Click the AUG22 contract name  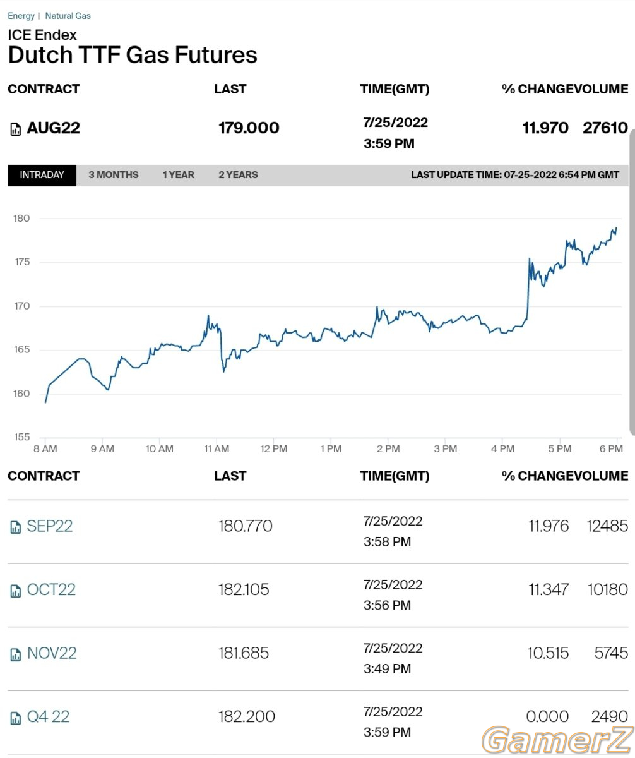[54, 128]
